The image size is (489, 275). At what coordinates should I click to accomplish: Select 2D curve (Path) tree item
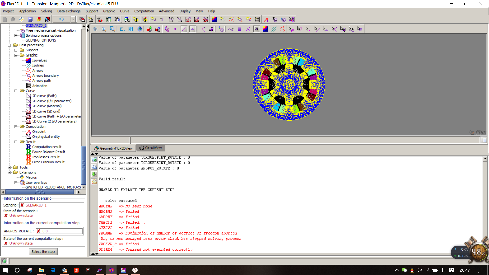click(x=44, y=96)
